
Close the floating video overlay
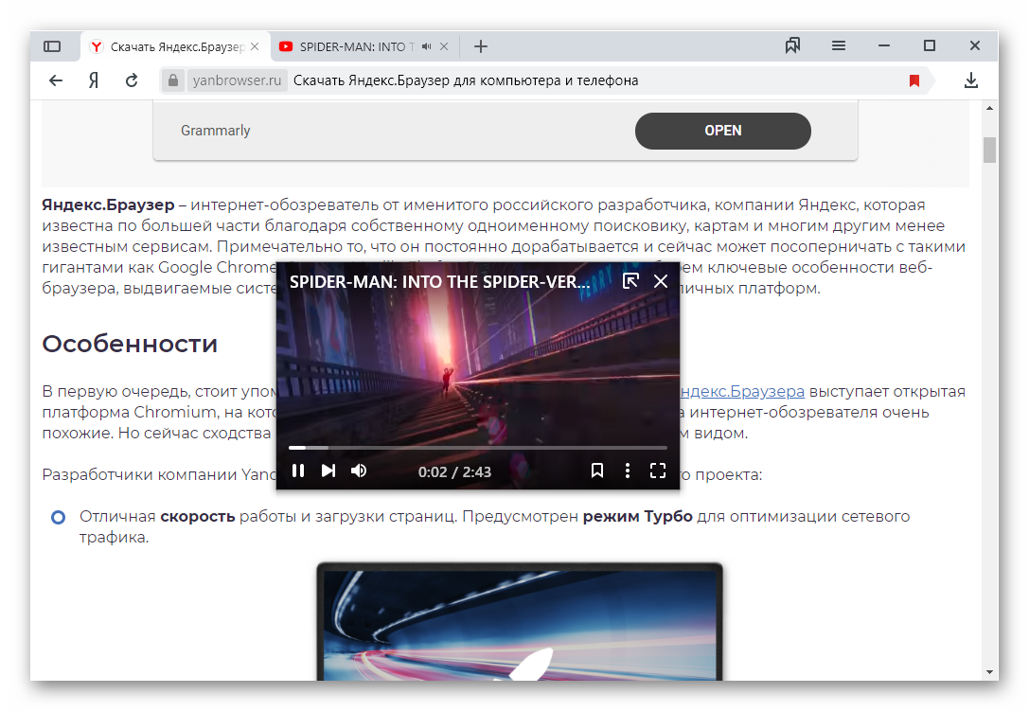coord(661,280)
